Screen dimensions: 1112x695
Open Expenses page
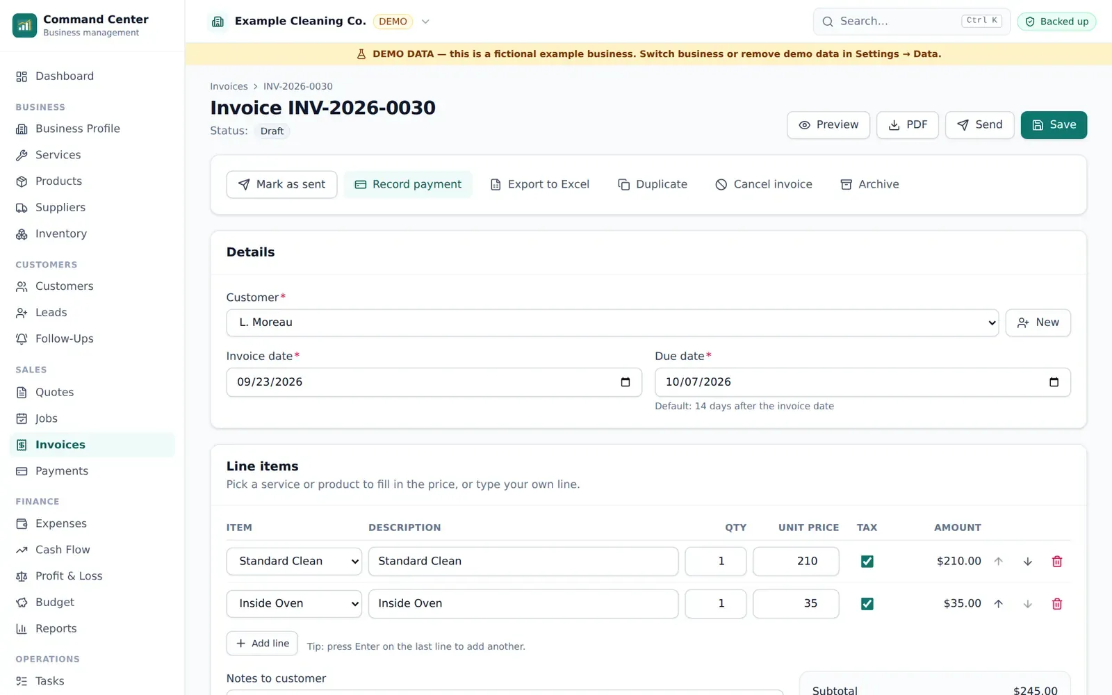point(92,524)
